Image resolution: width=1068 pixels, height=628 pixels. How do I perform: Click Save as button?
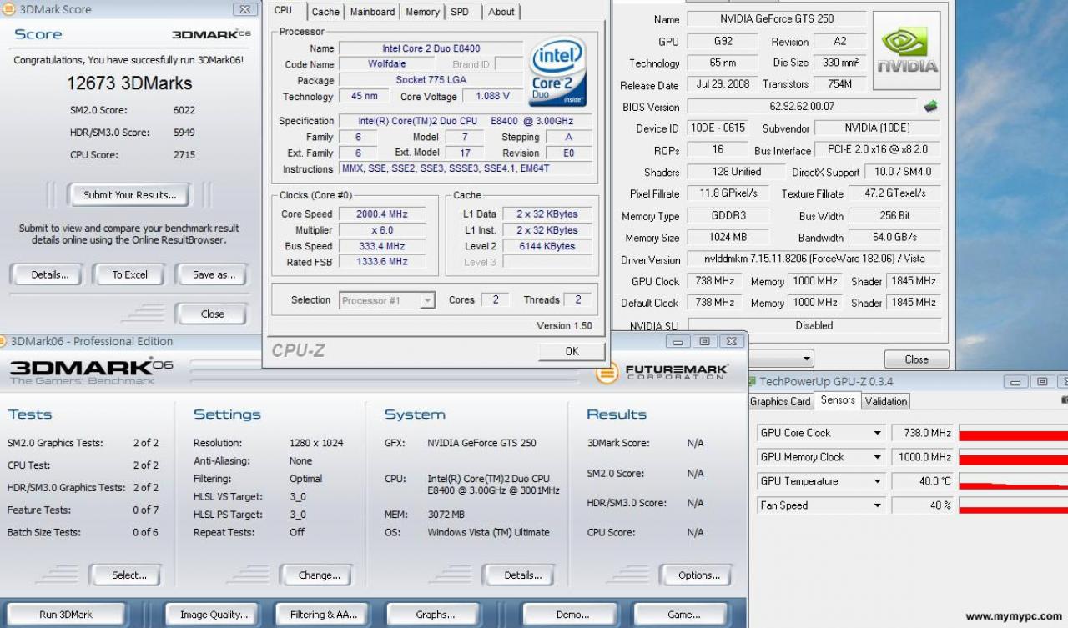click(x=214, y=274)
